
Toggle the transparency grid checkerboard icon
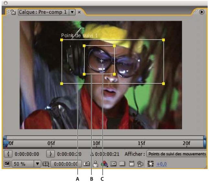tap(122, 164)
